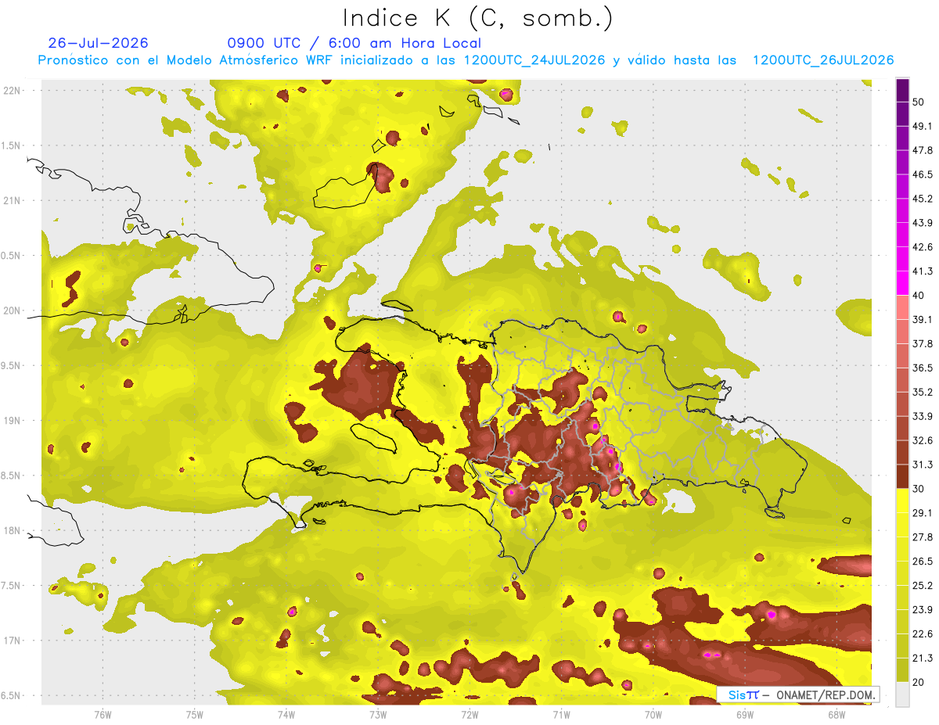Click the "40" color-scale label

point(919,296)
